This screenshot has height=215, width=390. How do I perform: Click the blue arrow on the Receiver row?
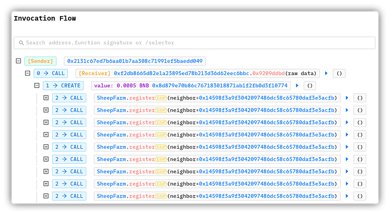[327, 74]
